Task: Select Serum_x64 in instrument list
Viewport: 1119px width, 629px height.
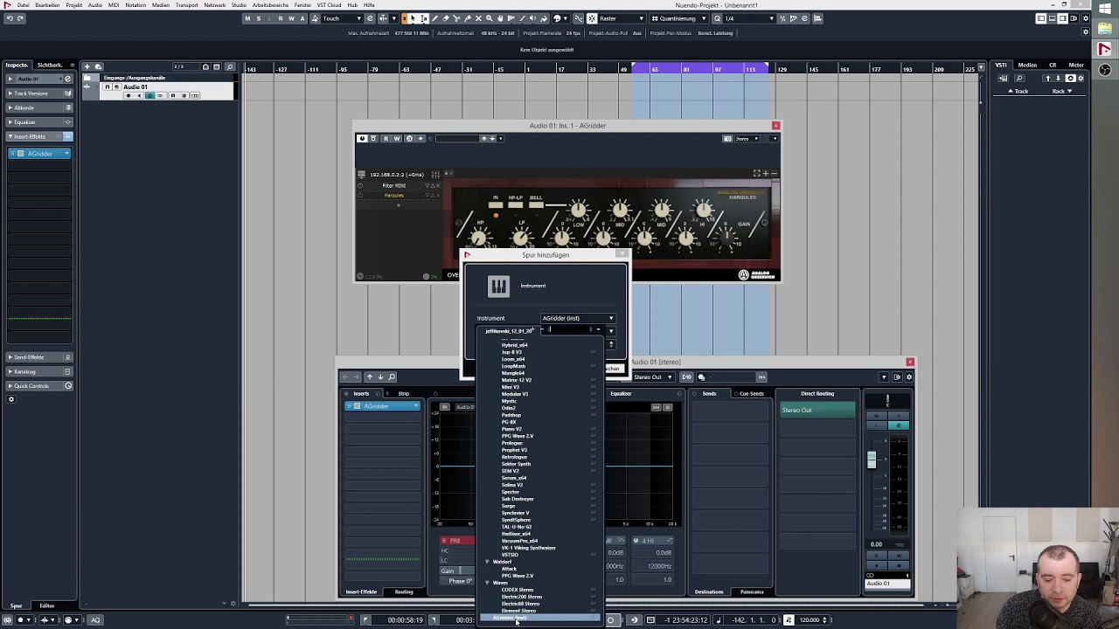Action: [x=514, y=478]
